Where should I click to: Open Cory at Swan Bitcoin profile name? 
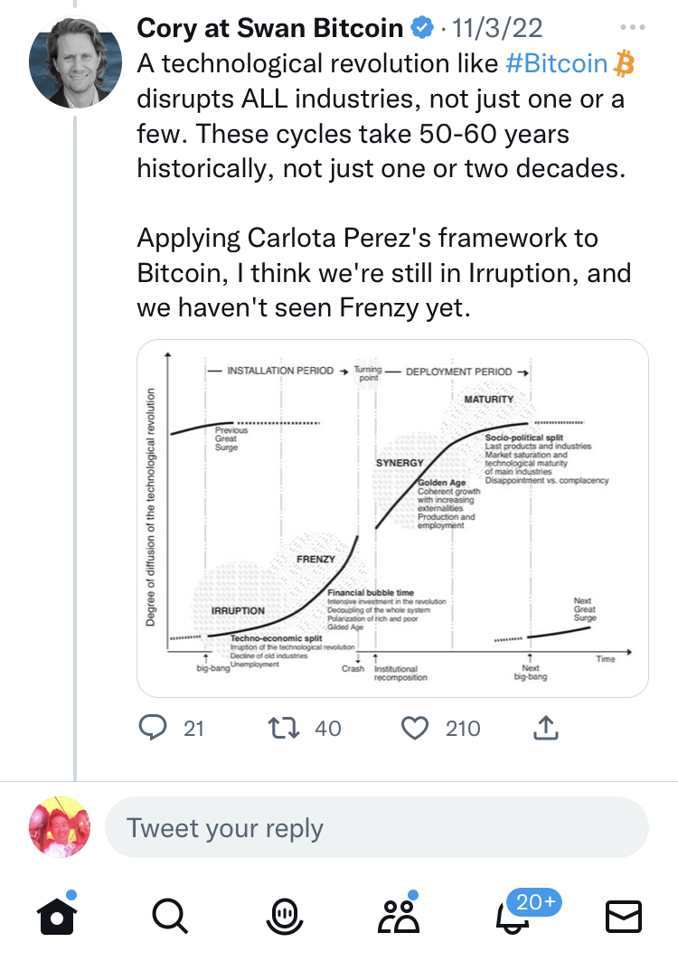coord(269,29)
